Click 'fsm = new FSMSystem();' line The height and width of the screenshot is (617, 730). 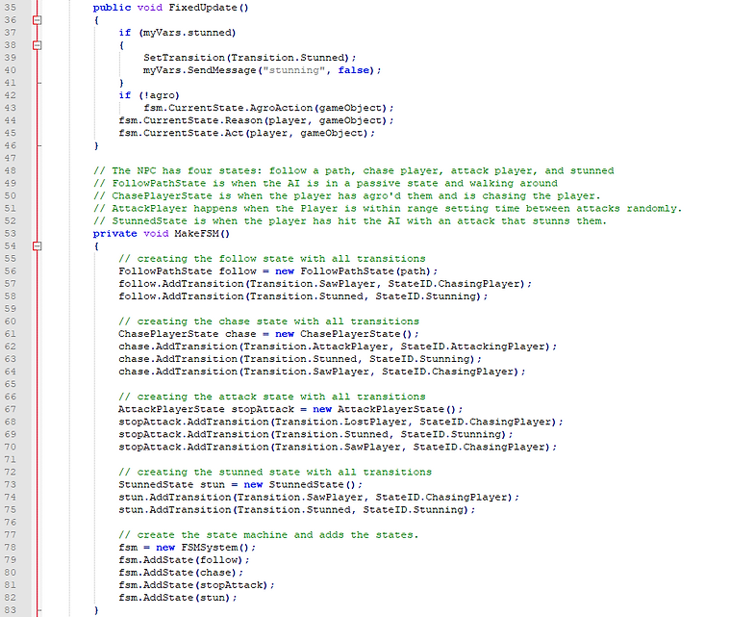tap(188, 548)
